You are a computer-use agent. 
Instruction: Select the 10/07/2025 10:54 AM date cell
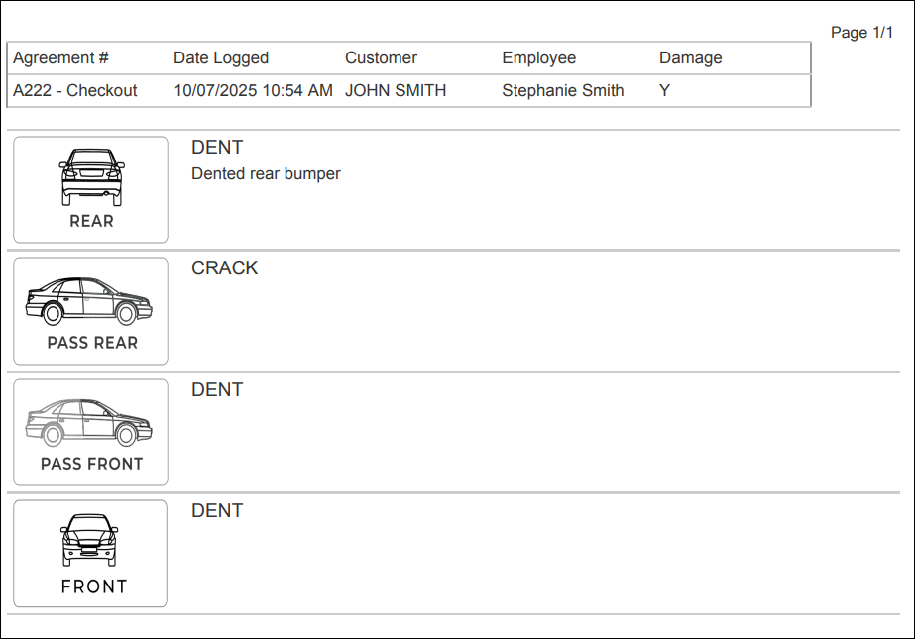253,91
